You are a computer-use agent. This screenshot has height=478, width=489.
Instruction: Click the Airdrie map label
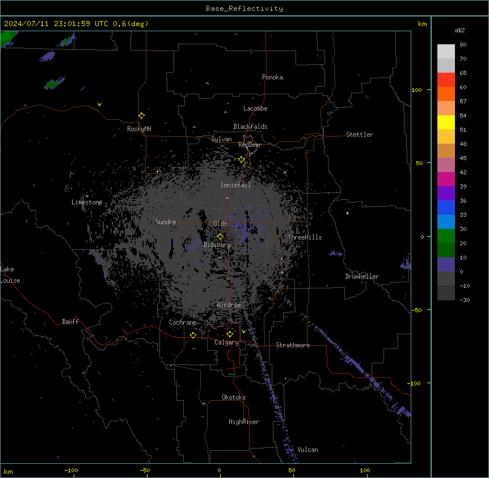pyautogui.click(x=229, y=305)
